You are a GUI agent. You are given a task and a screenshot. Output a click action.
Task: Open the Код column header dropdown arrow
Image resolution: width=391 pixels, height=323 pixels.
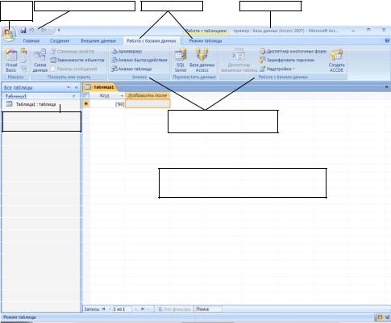click(122, 95)
